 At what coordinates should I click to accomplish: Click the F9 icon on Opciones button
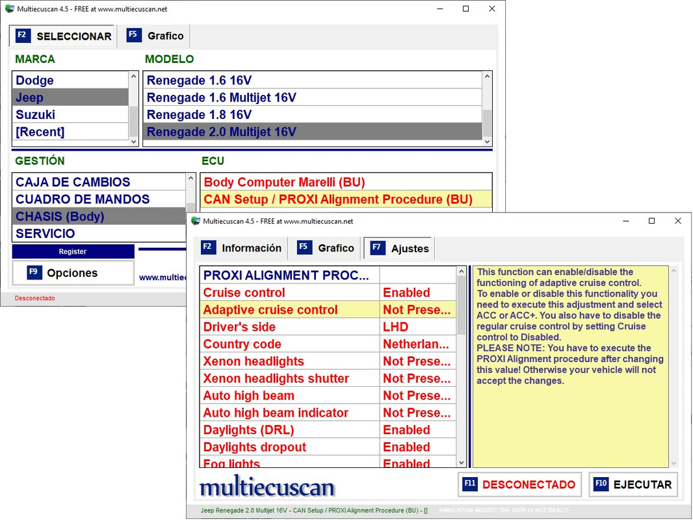coord(34,272)
